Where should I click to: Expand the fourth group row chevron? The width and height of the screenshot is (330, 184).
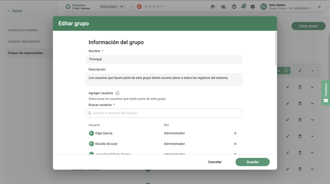pos(312,120)
